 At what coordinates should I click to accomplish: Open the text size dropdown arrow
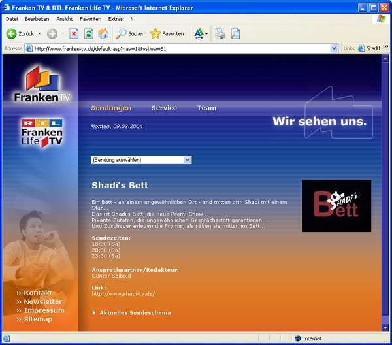pos(206,34)
